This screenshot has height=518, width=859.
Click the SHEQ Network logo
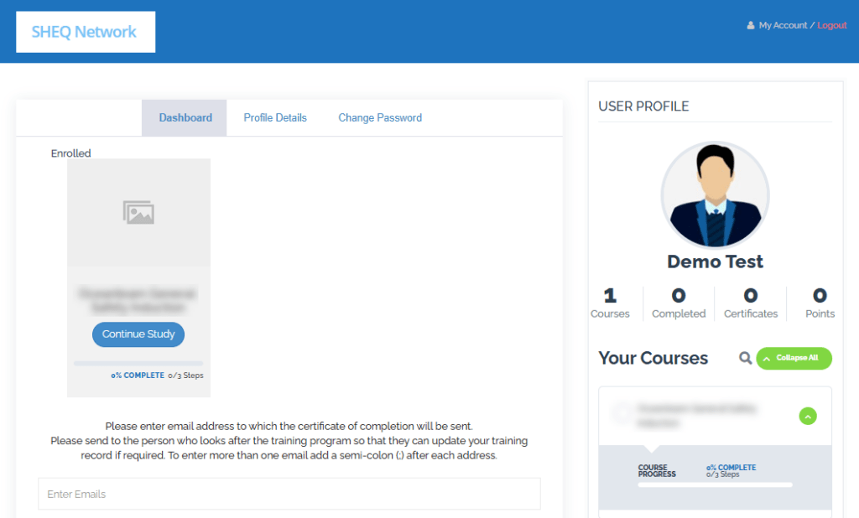pos(85,32)
